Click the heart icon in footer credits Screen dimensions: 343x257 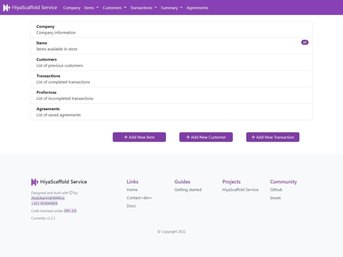pyautogui.click(x=71, y=193)
